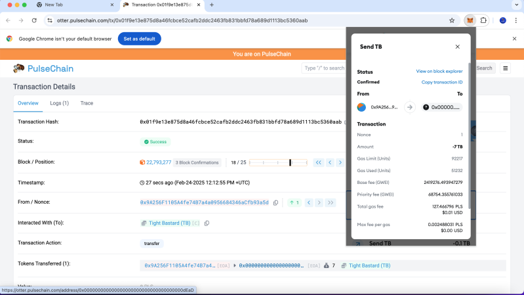Reload the page
Image resolution: width=524 pixels, height=295 pixels.
coord(34,20)
